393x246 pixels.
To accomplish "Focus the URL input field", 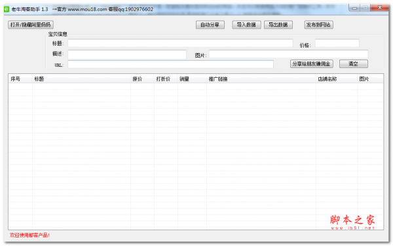I will click(170, 64).
